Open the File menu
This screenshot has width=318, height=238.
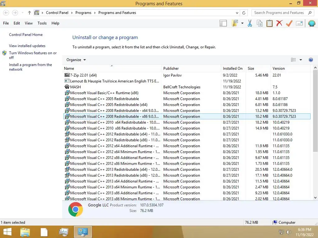click(x=6, y=23)
